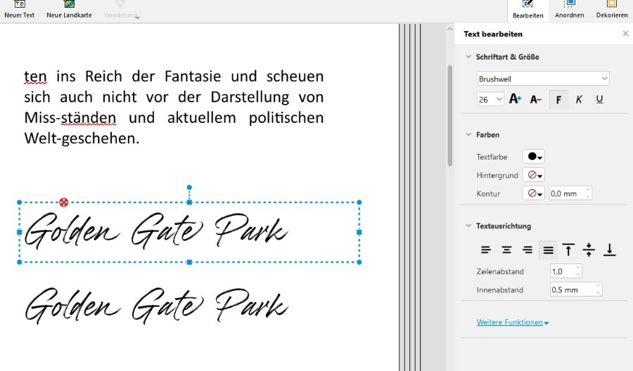Screen dimensions: 633x371
Task: Align text left
Action: [x=486, y=250]
